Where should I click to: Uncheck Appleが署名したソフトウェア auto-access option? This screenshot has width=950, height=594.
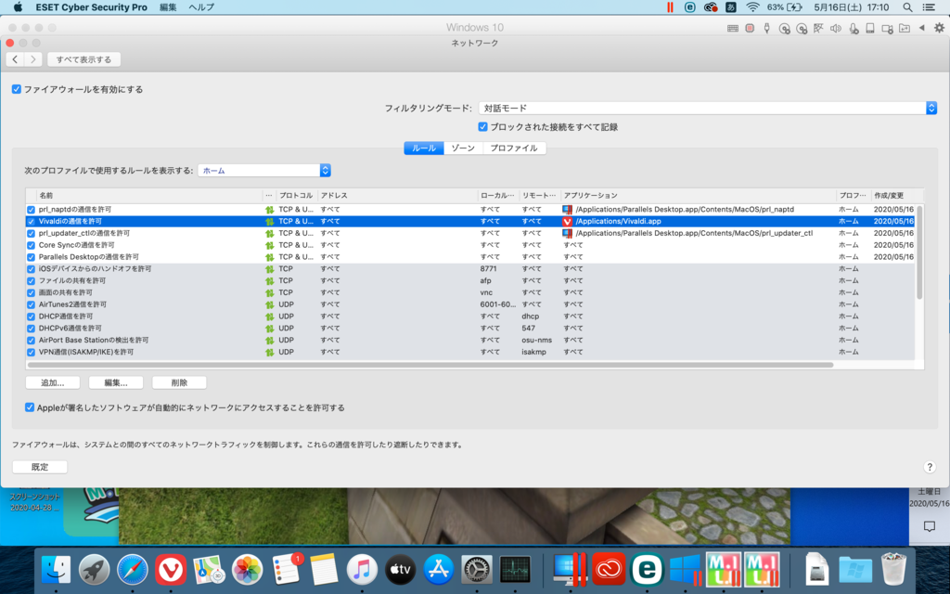point(30,407)
